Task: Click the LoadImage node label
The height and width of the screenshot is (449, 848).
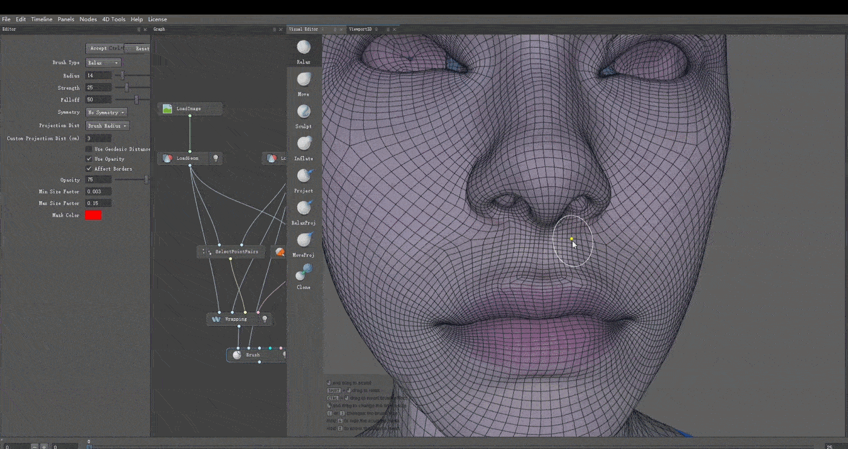Action: pos(189,109)
